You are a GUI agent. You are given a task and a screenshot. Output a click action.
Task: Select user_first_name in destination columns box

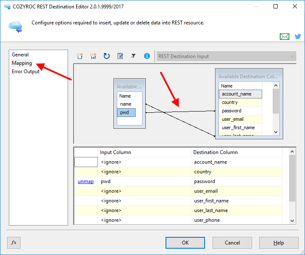pyautogui.click(x=240, y=127)
